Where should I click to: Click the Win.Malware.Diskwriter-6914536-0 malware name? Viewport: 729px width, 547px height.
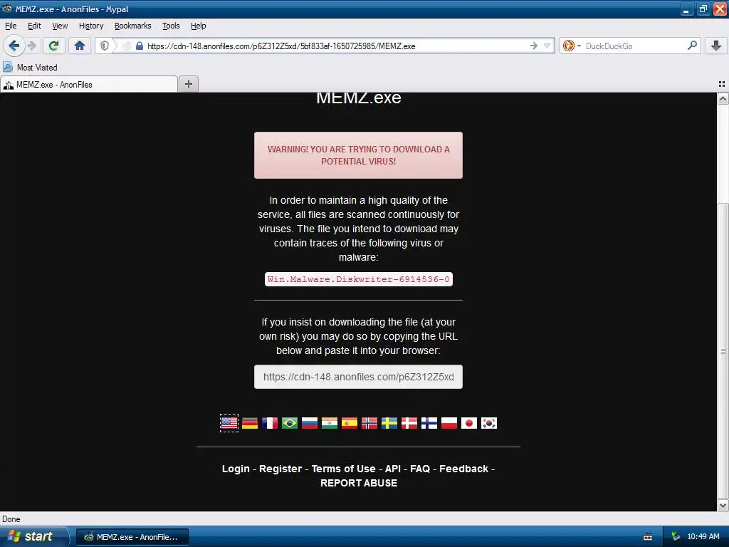click(359, 279)
